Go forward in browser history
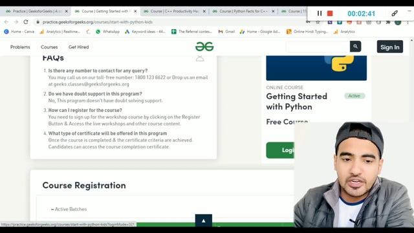Image resolution: width=414 pixels, height=233 pixels. [x=16, y=22]
